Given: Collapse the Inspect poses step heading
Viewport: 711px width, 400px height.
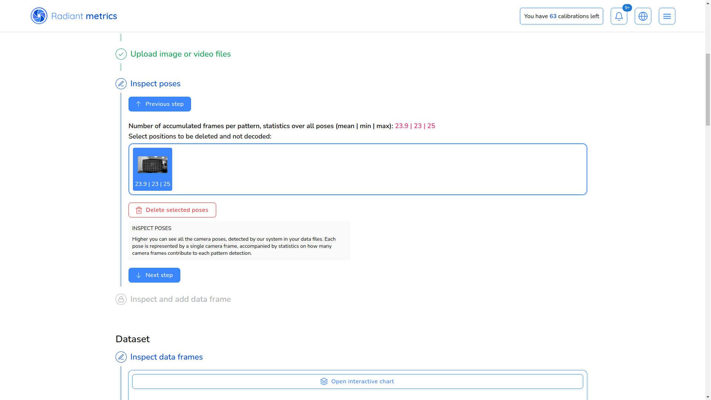Looking at the screenshot, I should point(155,84).
